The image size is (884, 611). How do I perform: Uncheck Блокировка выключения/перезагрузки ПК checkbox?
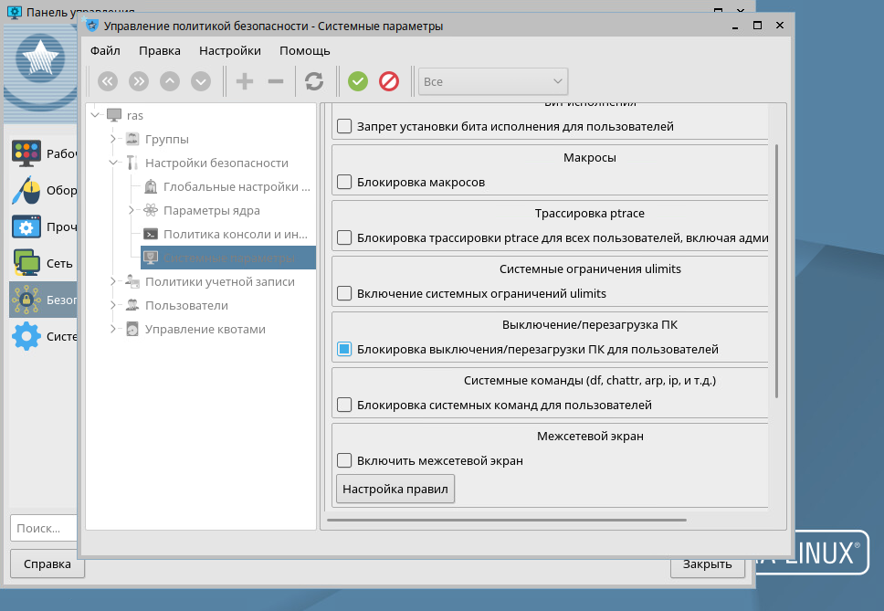point(344,349)
